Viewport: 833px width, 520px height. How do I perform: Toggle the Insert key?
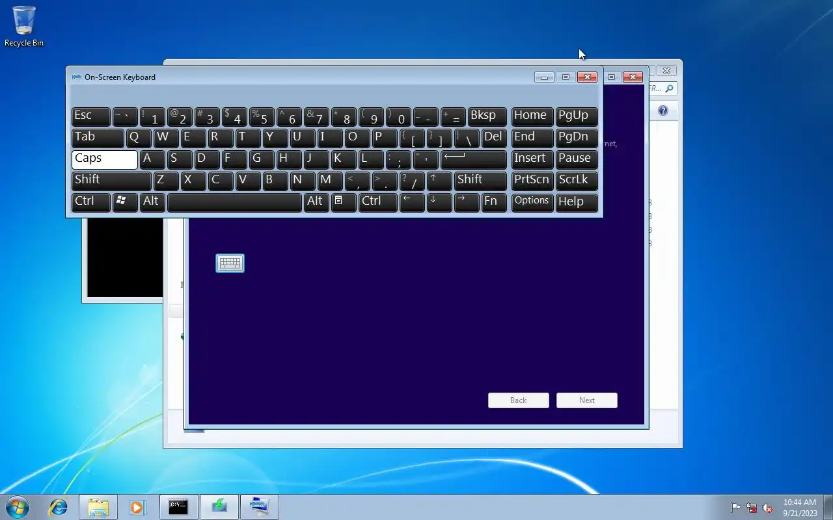(532, 159)
